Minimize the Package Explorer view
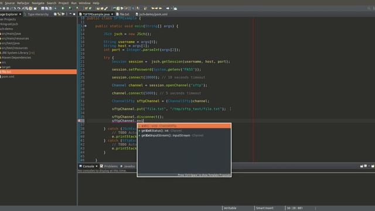This screenshot has height=211, width=375. 70,14
